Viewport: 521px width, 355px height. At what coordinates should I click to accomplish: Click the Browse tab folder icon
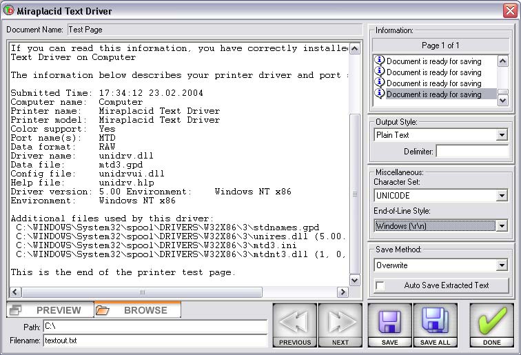[x=102, y=310]
